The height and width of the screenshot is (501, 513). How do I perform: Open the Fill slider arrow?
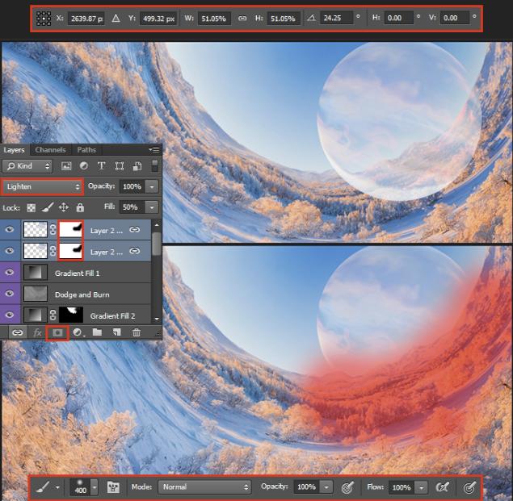[x=152, y=207]
